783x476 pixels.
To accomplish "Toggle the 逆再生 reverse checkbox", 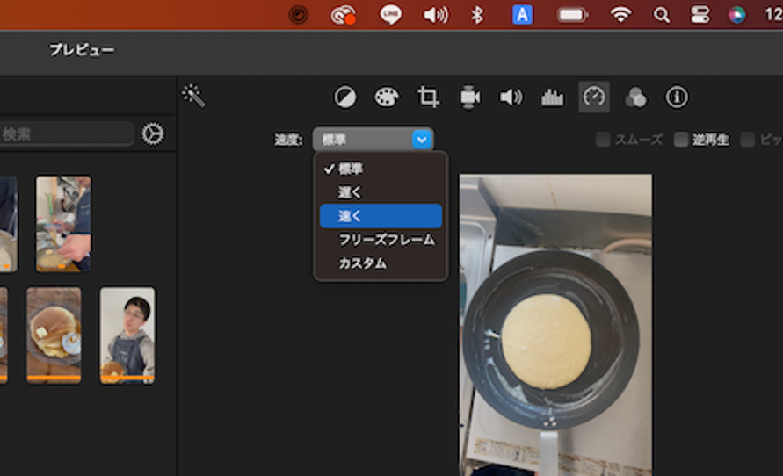I will pos(681,140).
